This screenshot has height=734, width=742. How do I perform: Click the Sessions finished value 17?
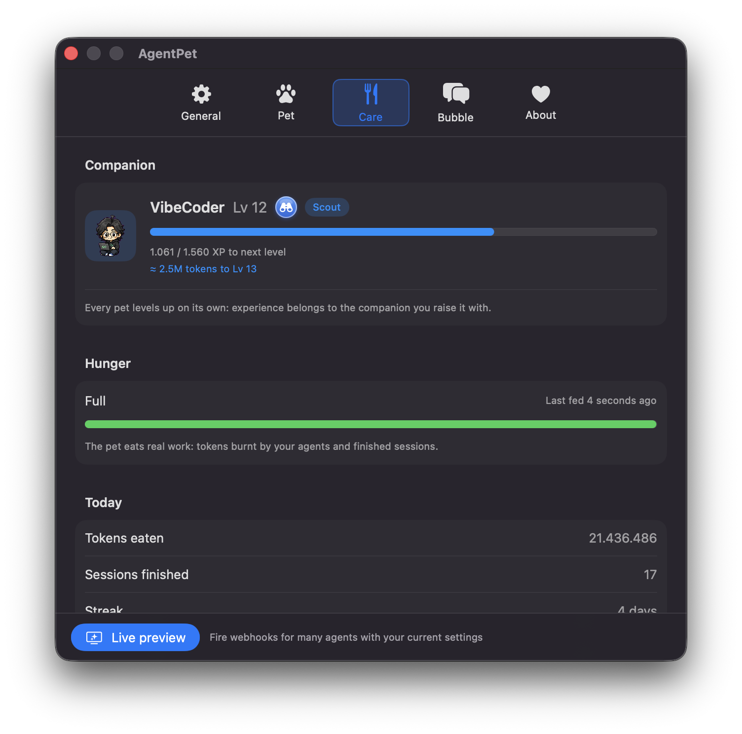(x=650, y=575)
